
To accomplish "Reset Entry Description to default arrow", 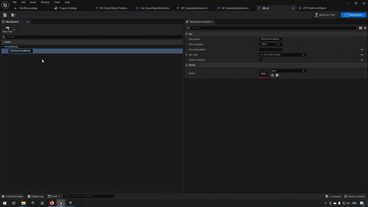I will point(362,49).
